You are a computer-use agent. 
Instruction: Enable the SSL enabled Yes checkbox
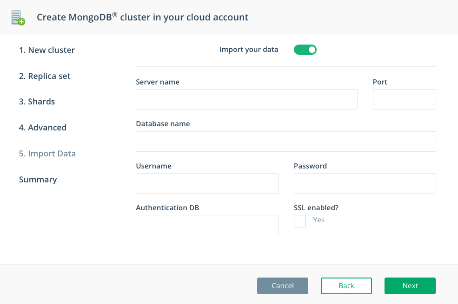pyautogui.click(x=300, y=221)
